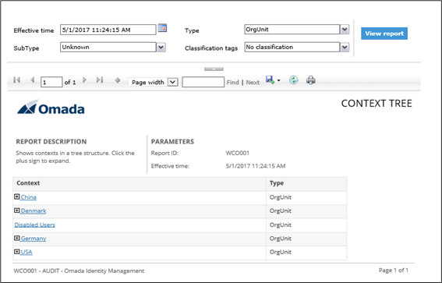Click the CONTEXT TREE report title
The height and width of the screenshot is (283, 442).
tap(377, 104)
